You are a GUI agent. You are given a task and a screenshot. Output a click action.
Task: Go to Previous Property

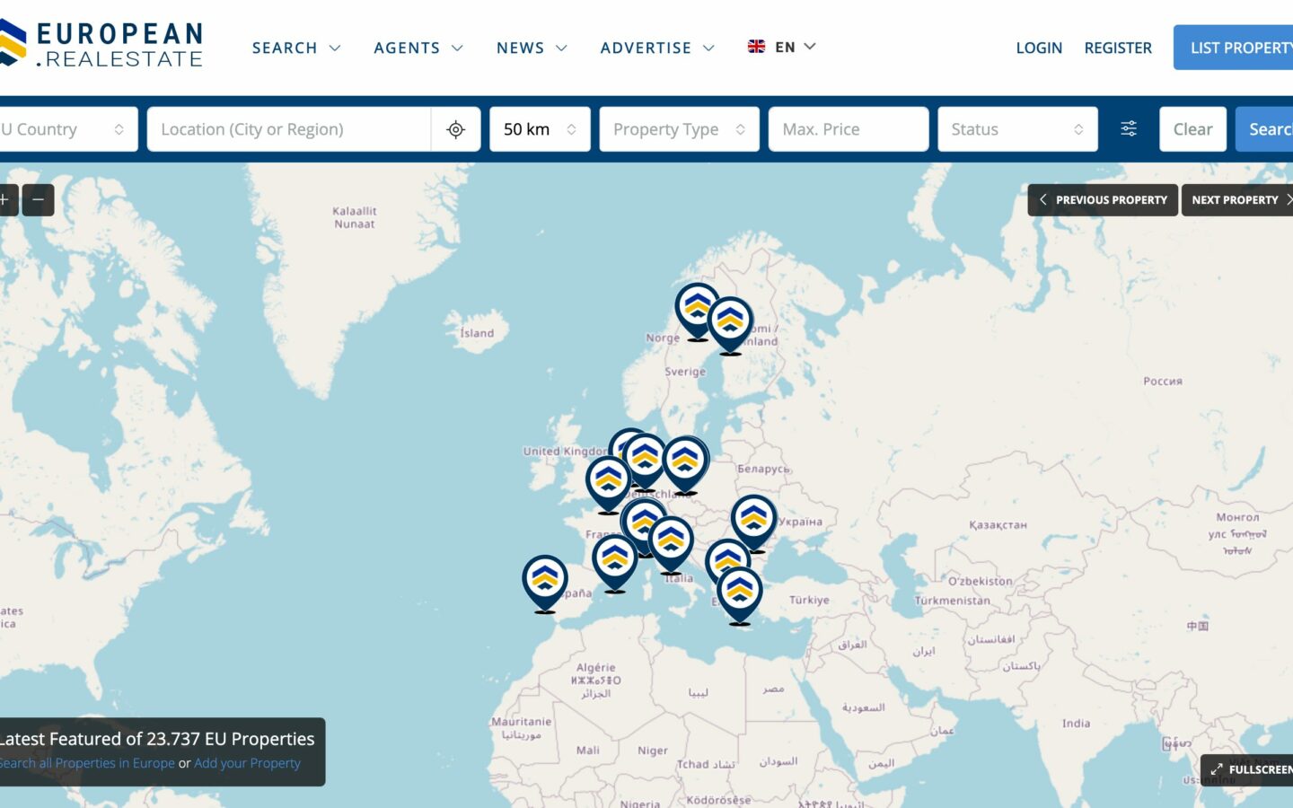[x=1103, y=200]
